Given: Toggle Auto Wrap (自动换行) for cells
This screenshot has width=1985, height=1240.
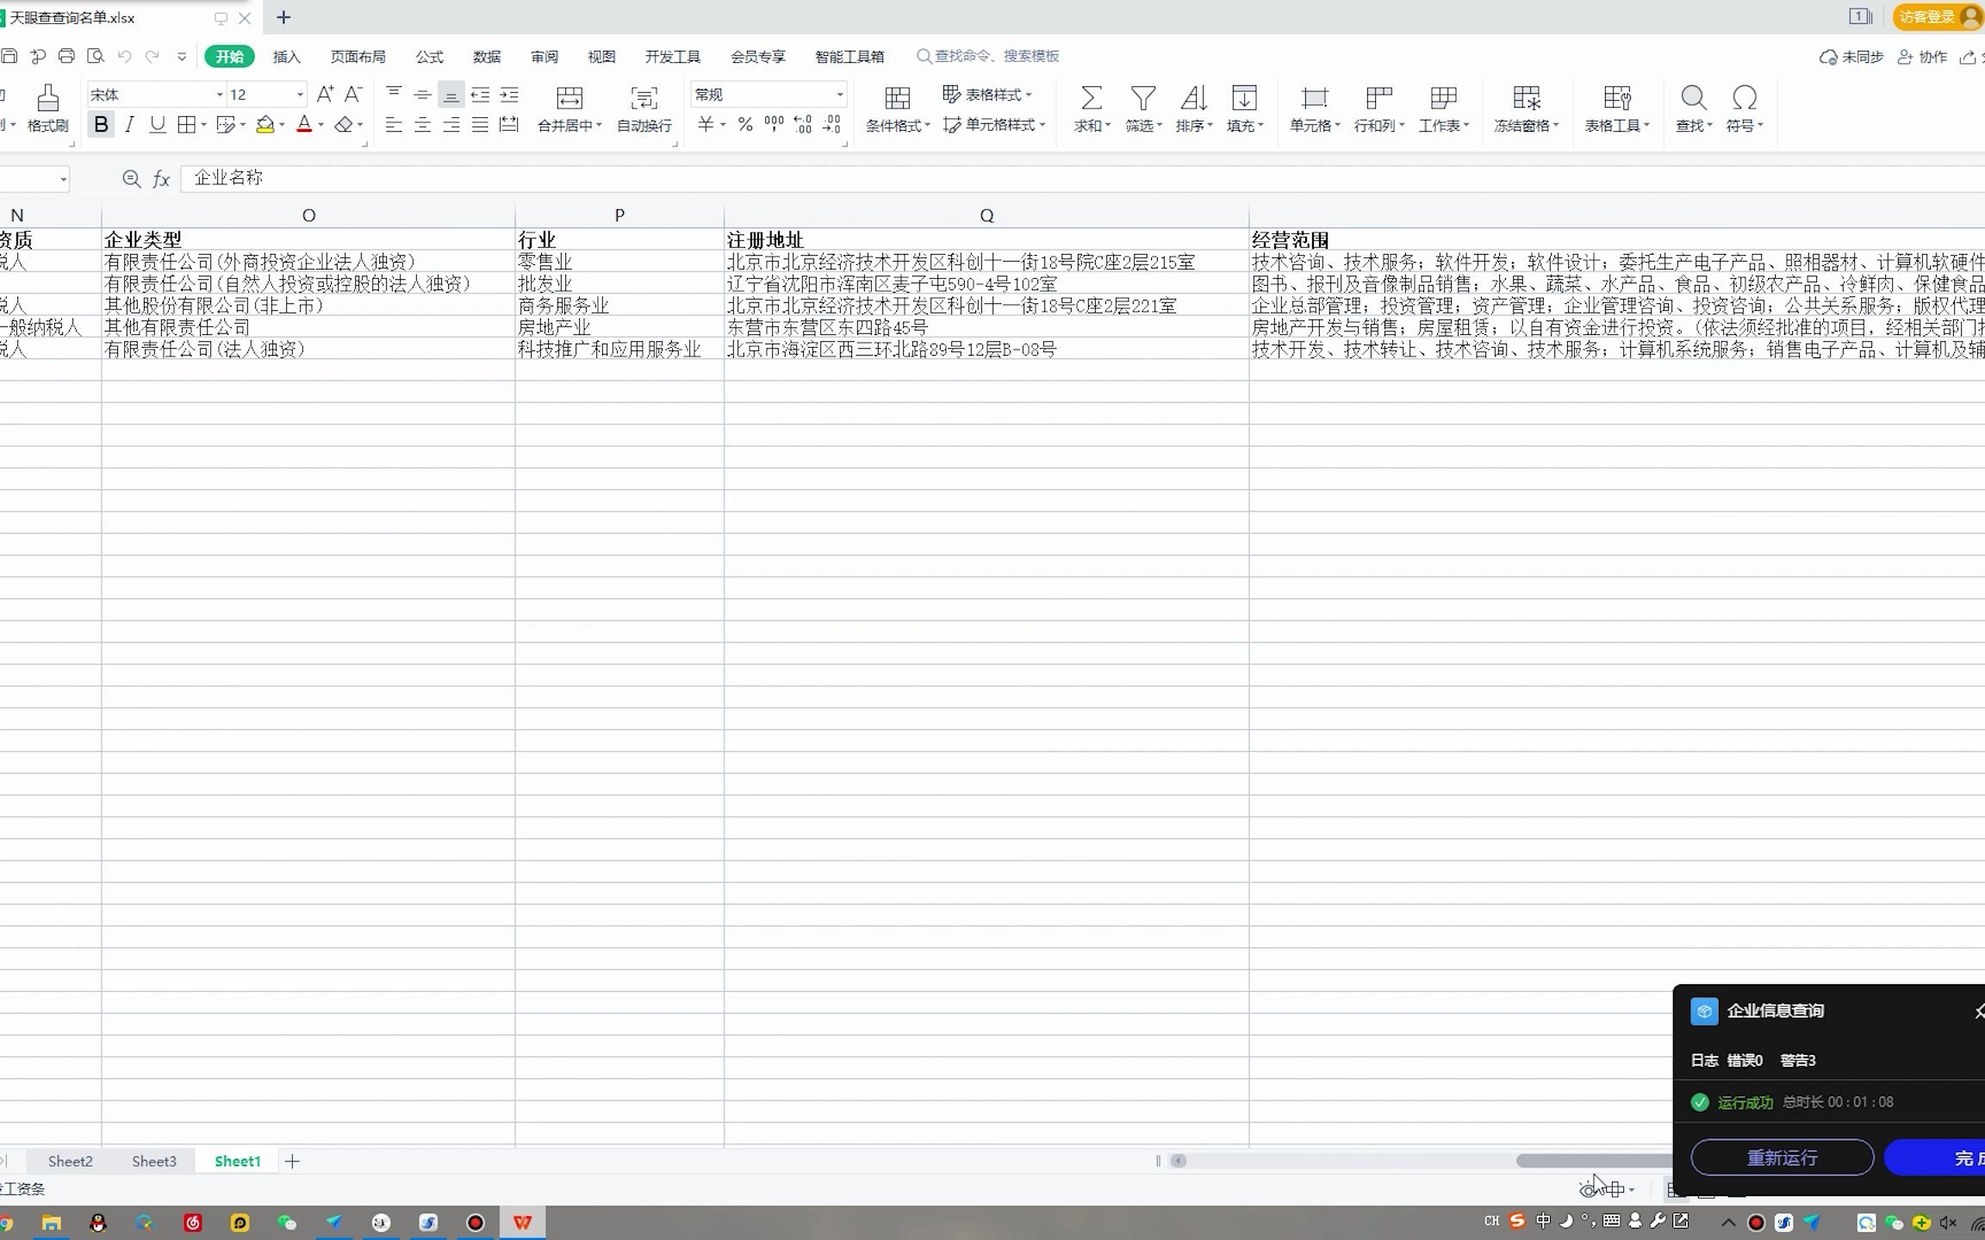Looking at the screenshot, I should pyautogui.click(x=644, y=98).
